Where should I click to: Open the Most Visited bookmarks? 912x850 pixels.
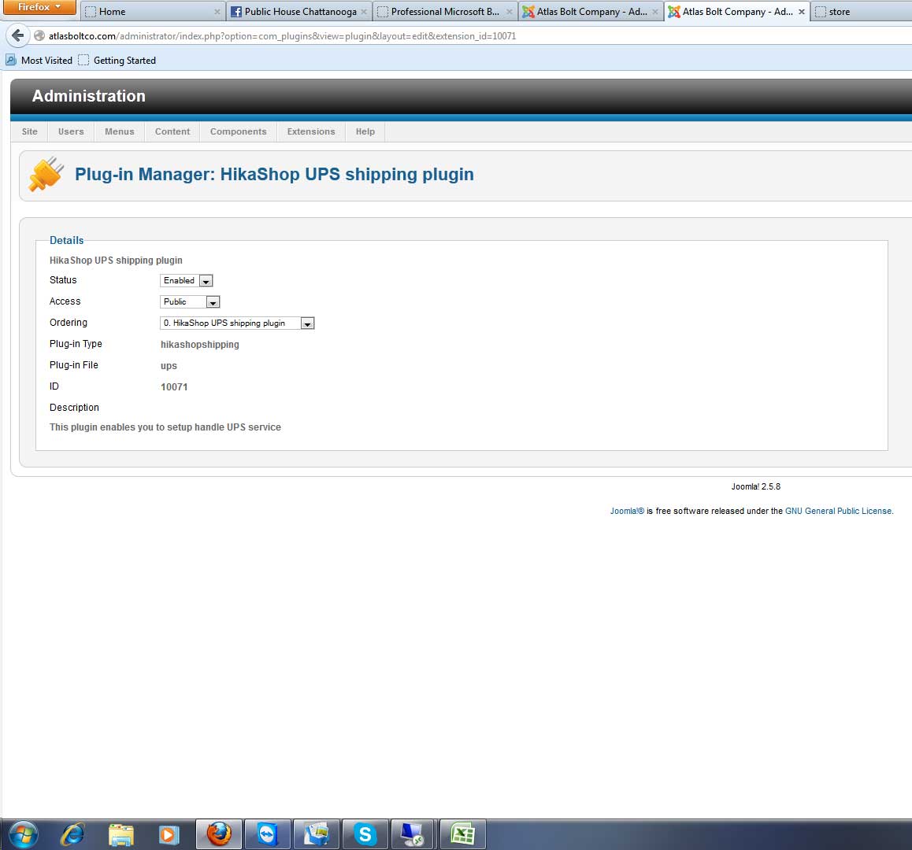coord(39,61)
